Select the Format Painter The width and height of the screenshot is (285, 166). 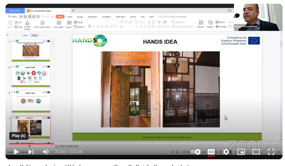[x=27, y=25]
